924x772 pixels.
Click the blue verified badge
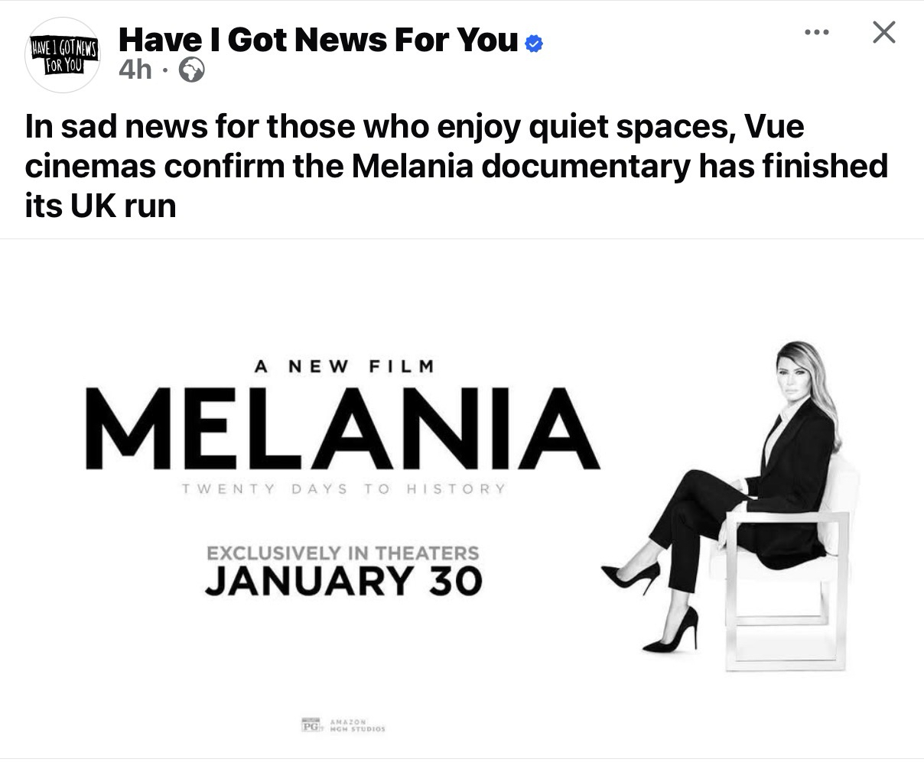pyautogui.click(x=535, y=43)
